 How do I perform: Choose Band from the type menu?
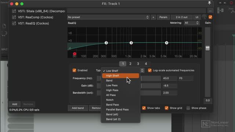tap(121, 81)
